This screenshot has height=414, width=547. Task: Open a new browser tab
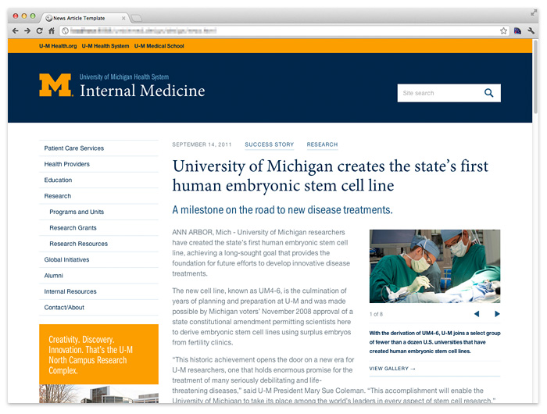tap(137, 18)
